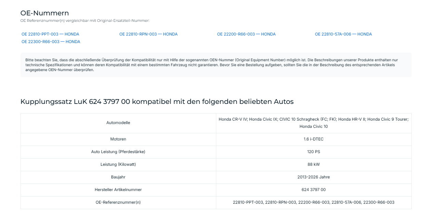
Task: Open the OE 22300-R66-003 — HONDA link
Action: [x=51, y=42]
